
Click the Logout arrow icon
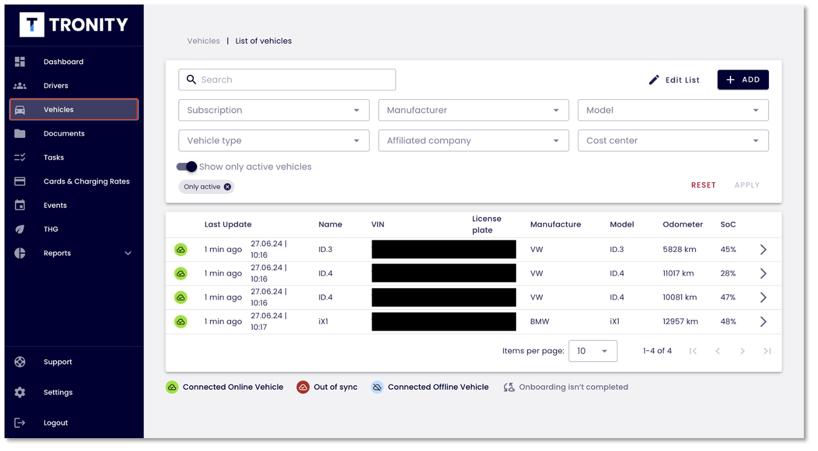click(20, 423)
